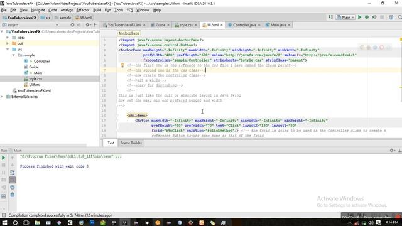Select style.css in project tree

click(35, 79)
